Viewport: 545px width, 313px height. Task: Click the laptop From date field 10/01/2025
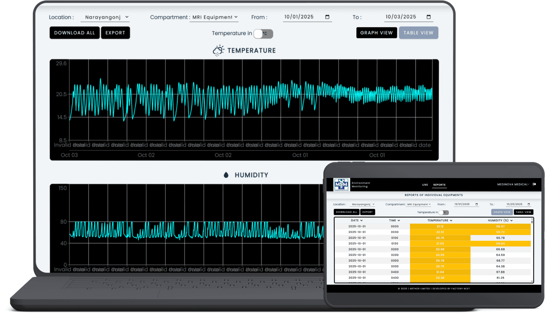(x=307, y=17)
